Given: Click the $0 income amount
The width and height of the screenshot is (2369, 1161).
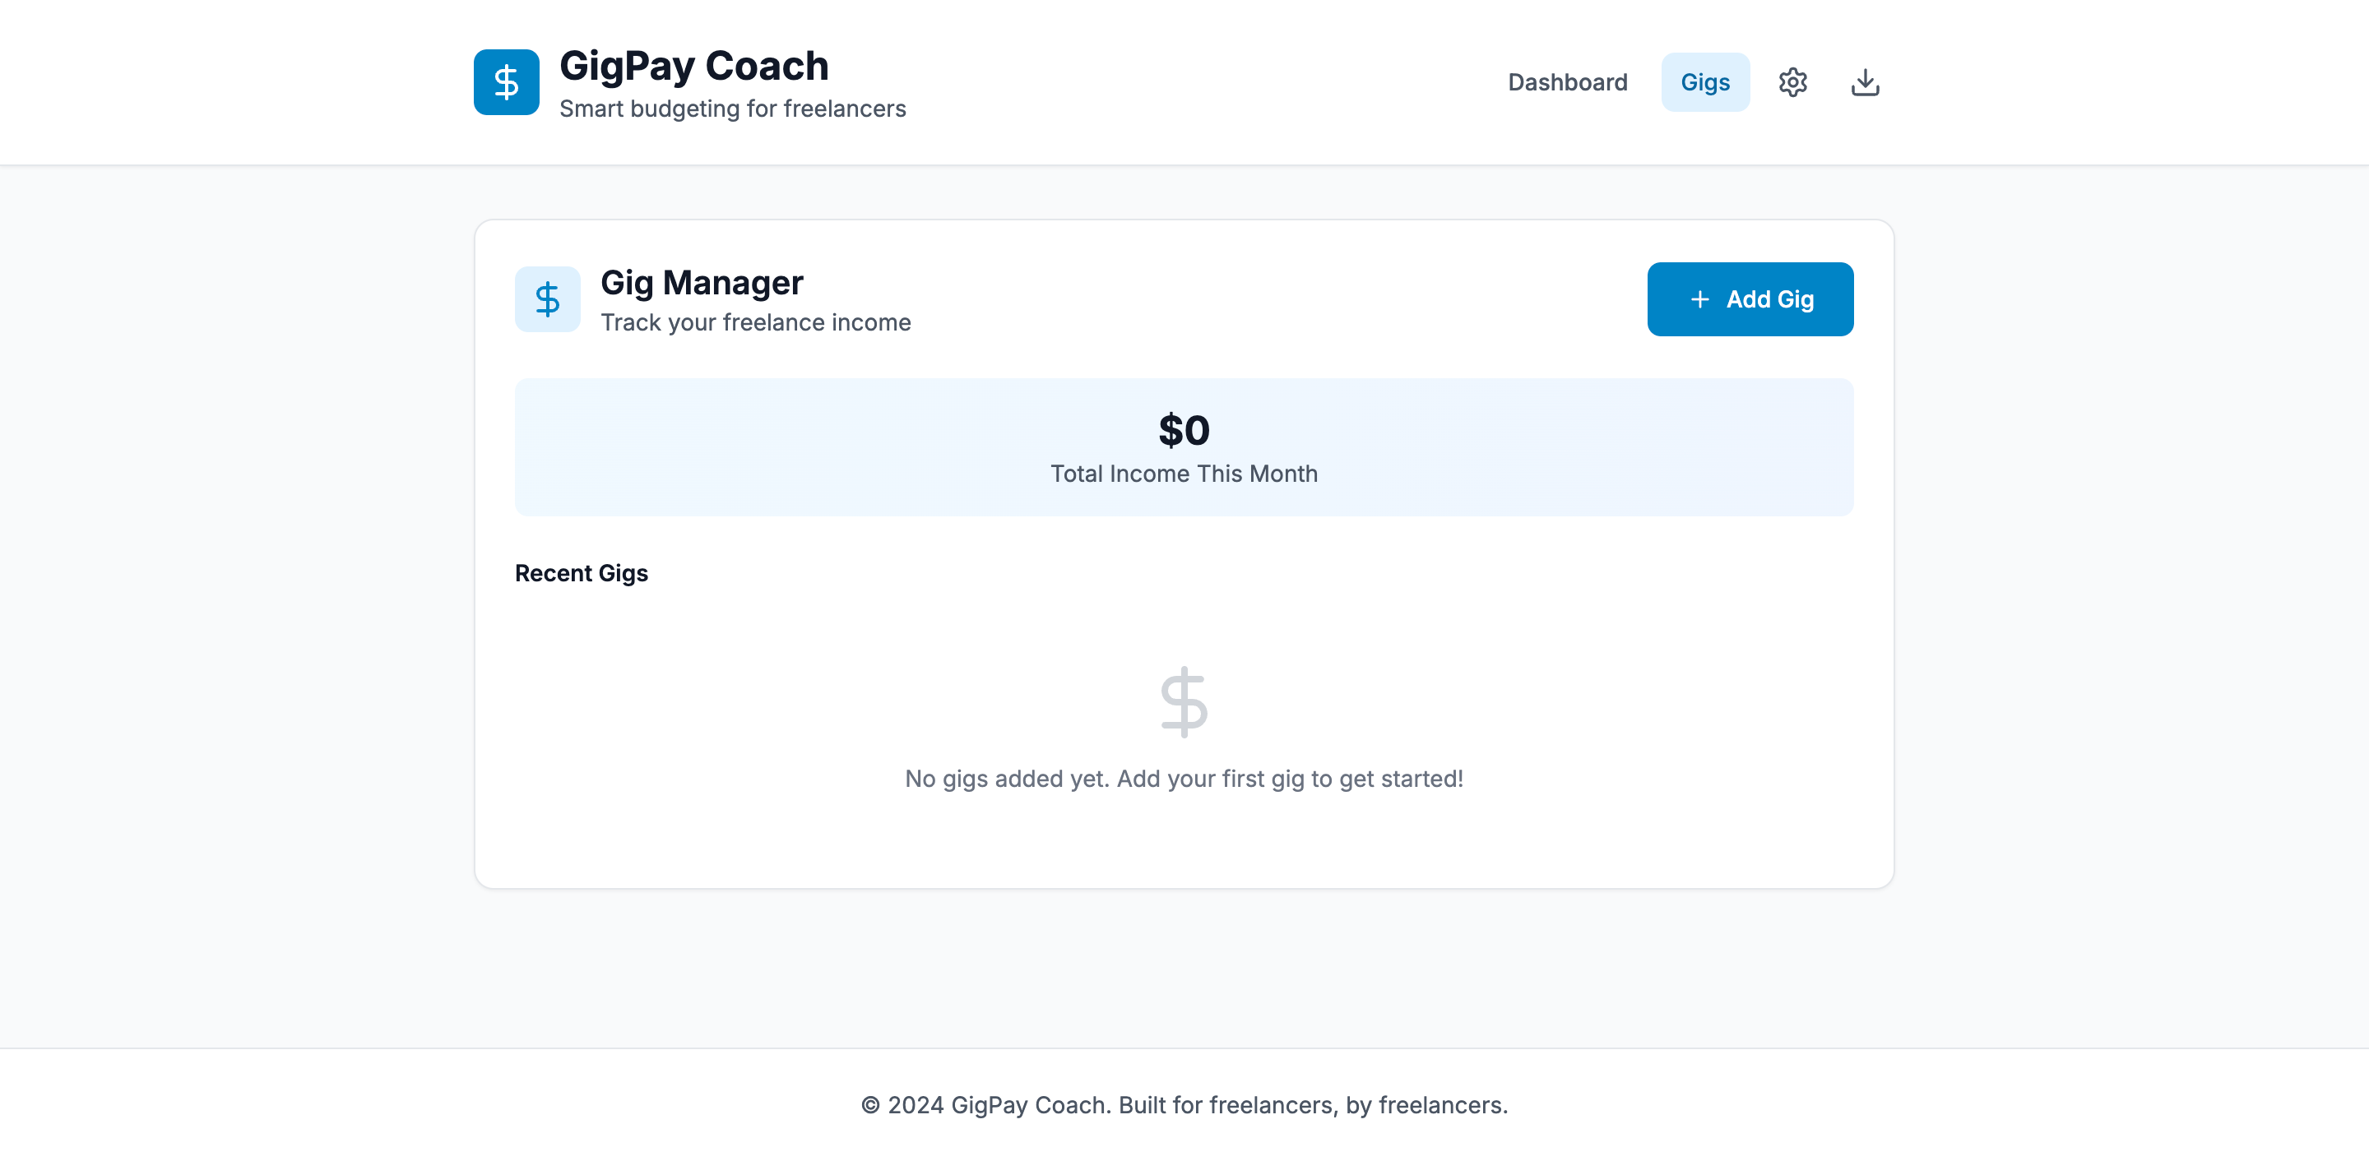Looking at the screenshot, I should (1184, 429).
